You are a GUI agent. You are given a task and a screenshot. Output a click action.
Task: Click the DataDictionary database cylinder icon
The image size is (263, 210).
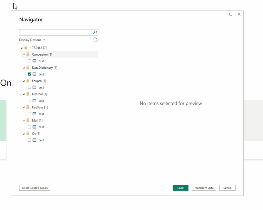click(28, 68)
